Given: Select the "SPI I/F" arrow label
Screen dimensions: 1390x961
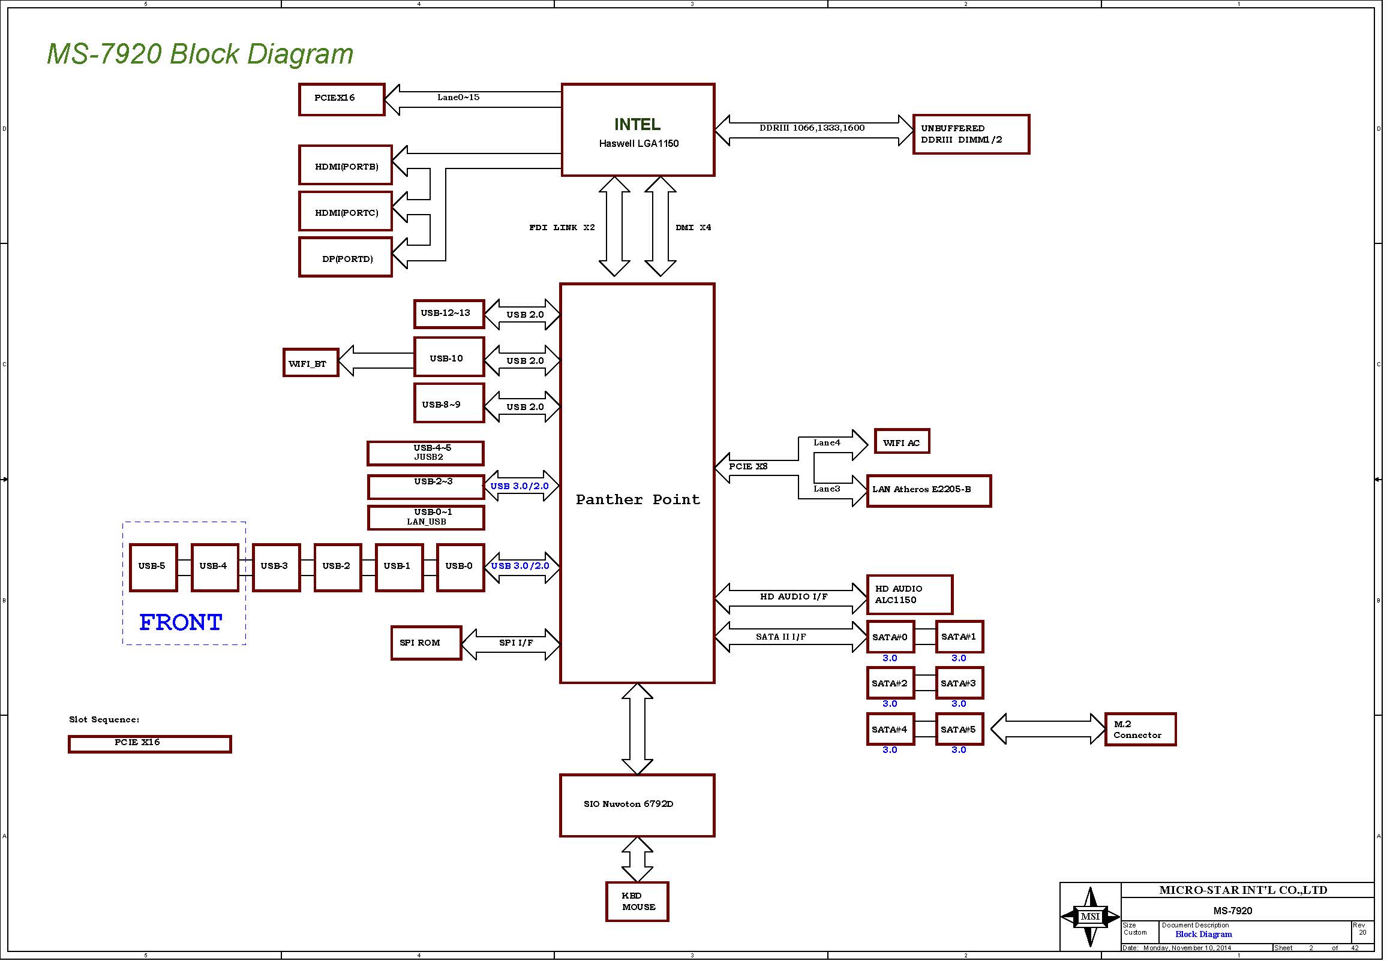Looking at the screenshot, I should (x=516, y=643).
